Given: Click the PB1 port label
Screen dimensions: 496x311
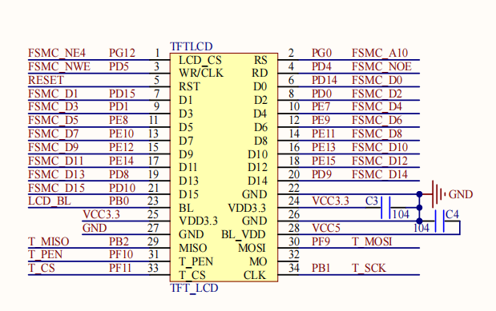Looking at the screenshot, I should [321, 268].
